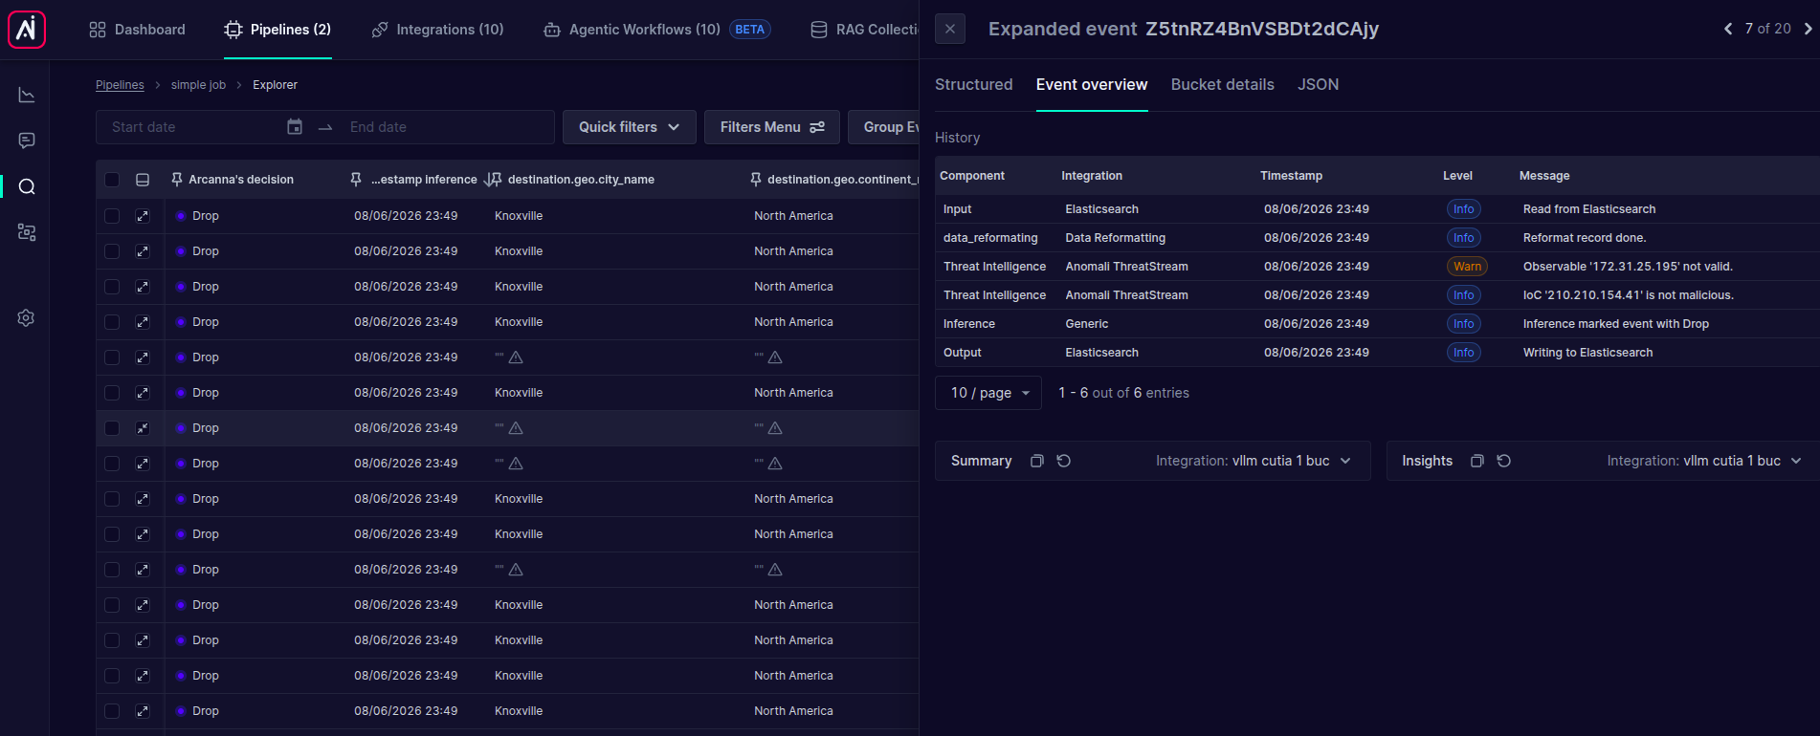Screen dimensions: 1820x736
Task: Open the settings gear icon in the sidebar
Action: tap(27, 317)
